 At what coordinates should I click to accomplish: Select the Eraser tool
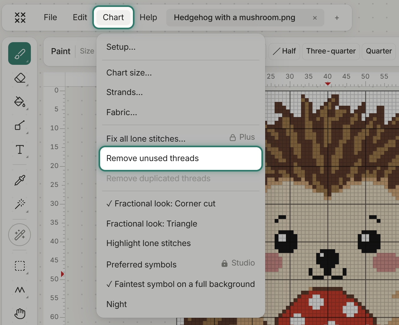[x=20, y=78]
